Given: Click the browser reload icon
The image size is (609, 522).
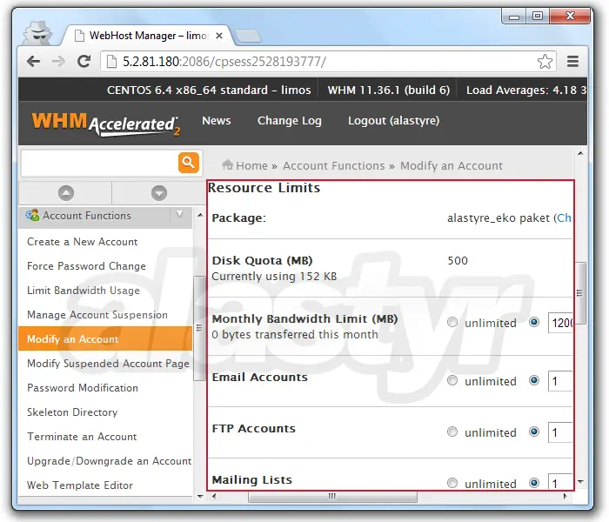Looking at the screenshot, I should click(x=84, y=62).
